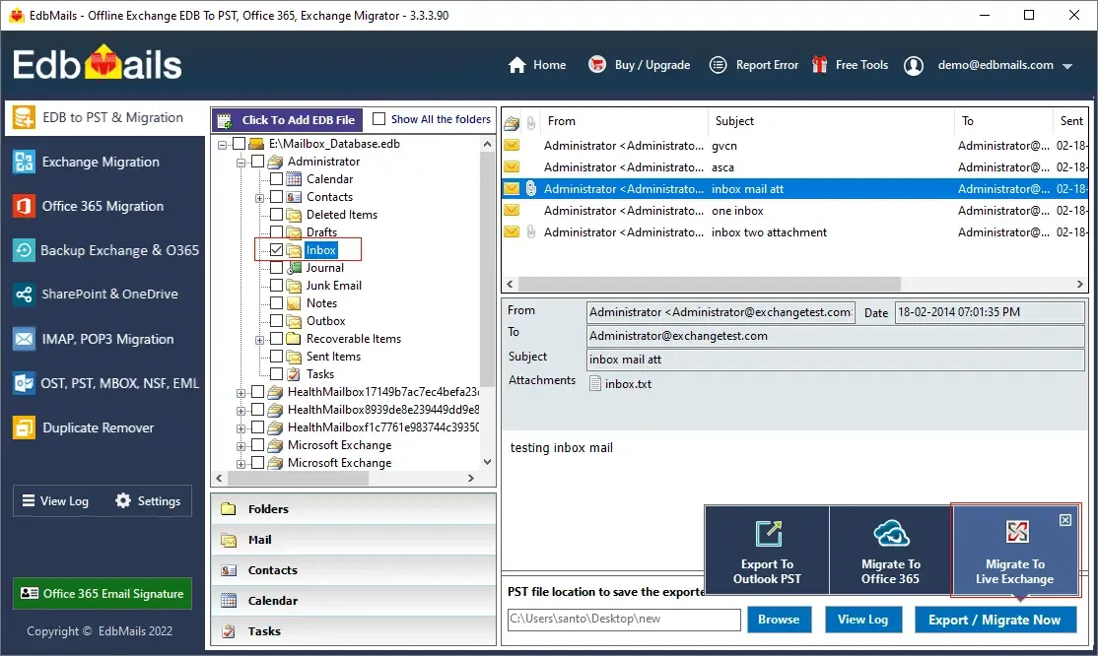The image size is (1098, 656).
Task: Click the EDB to PST & Migration icon
Action: coord(23,117)
